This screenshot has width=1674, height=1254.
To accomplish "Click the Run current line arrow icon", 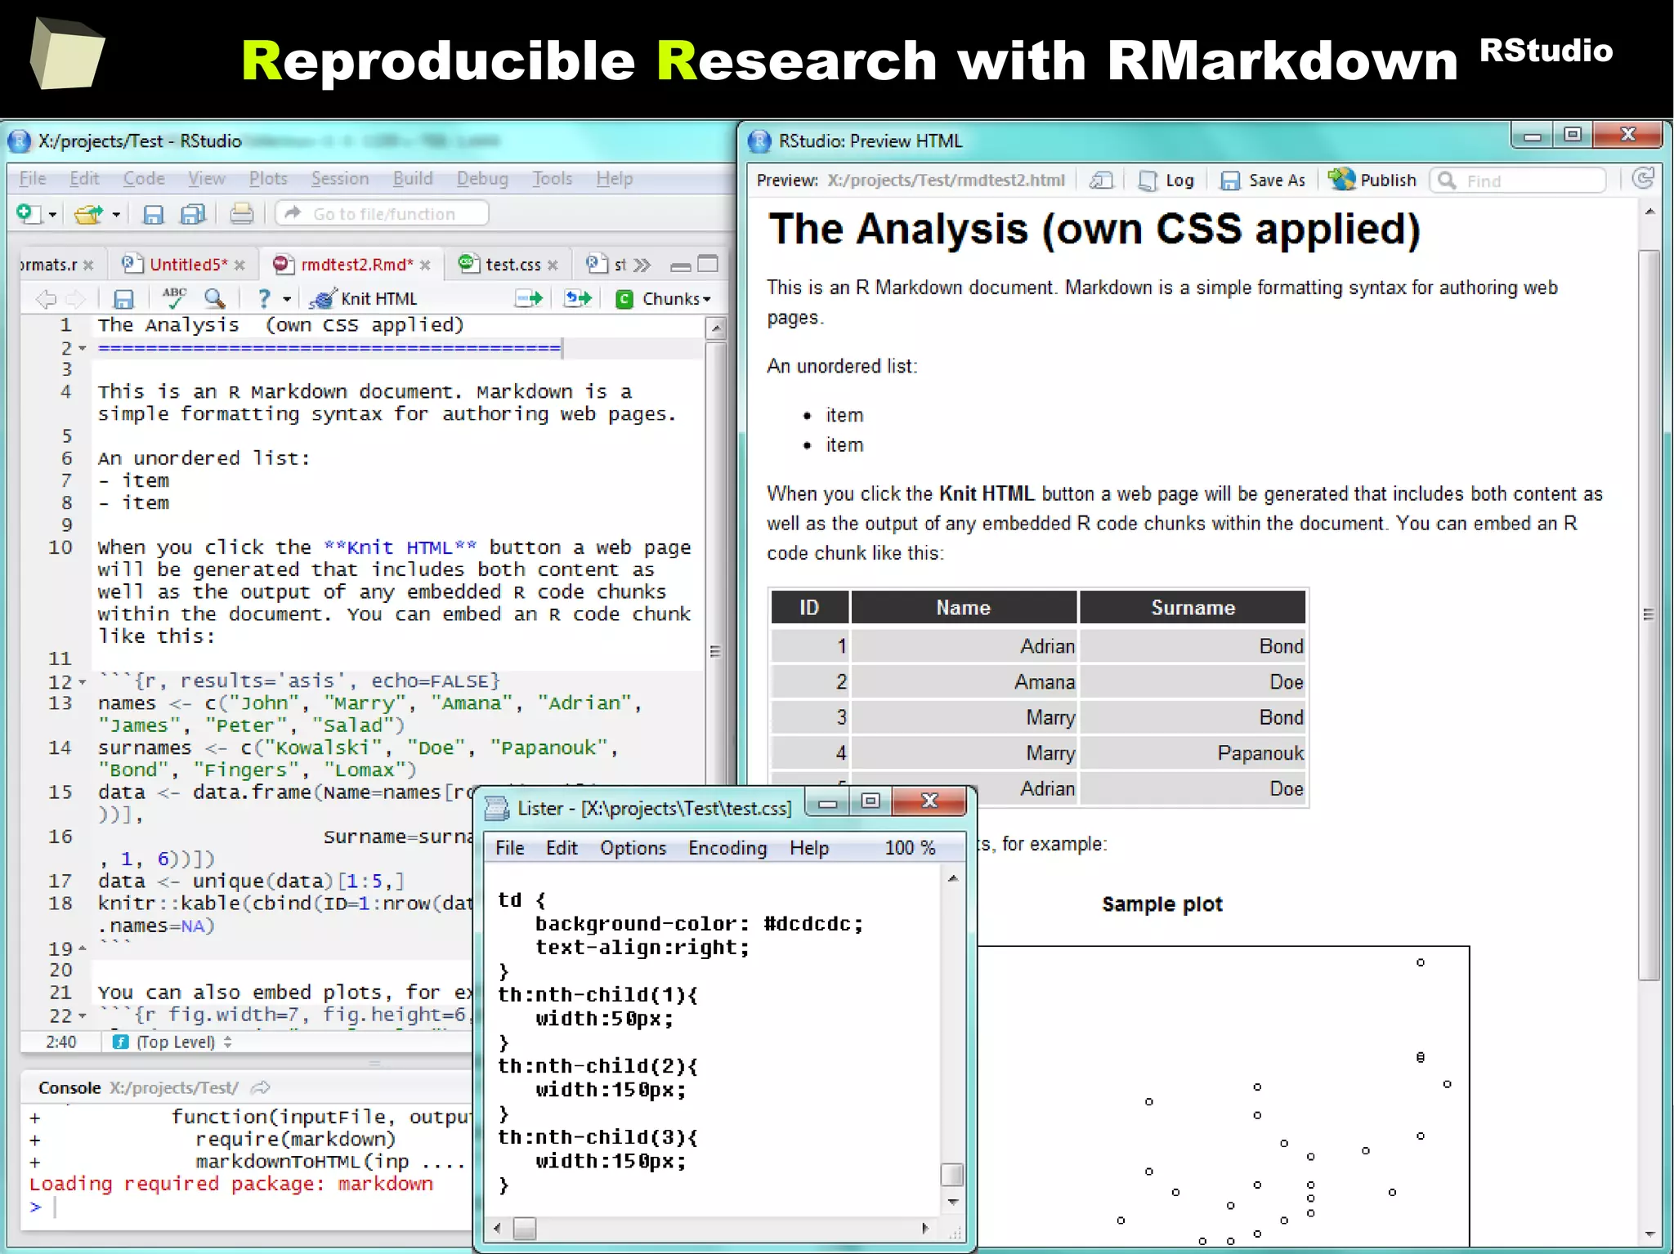I will [x=529, y=298].
